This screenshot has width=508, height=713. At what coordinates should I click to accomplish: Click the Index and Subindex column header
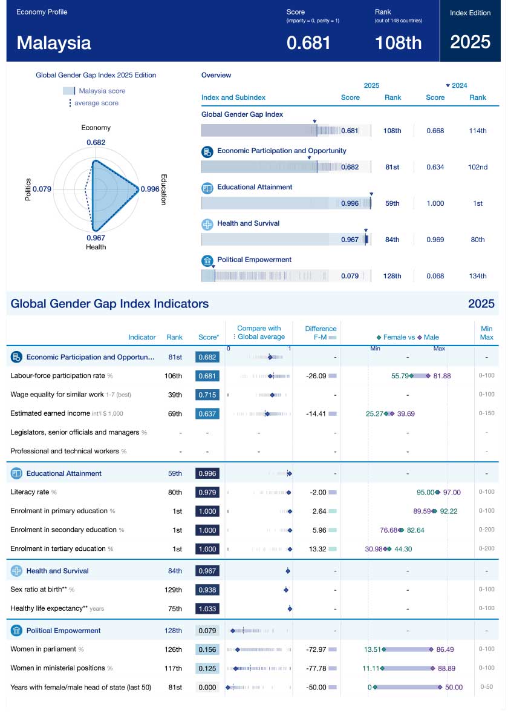pyautogui.click(x=233, y=97)
